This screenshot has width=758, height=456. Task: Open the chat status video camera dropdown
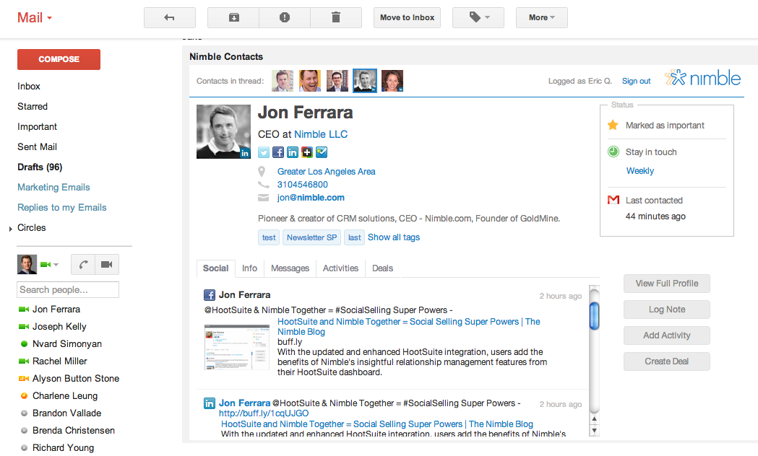[49, 264]
